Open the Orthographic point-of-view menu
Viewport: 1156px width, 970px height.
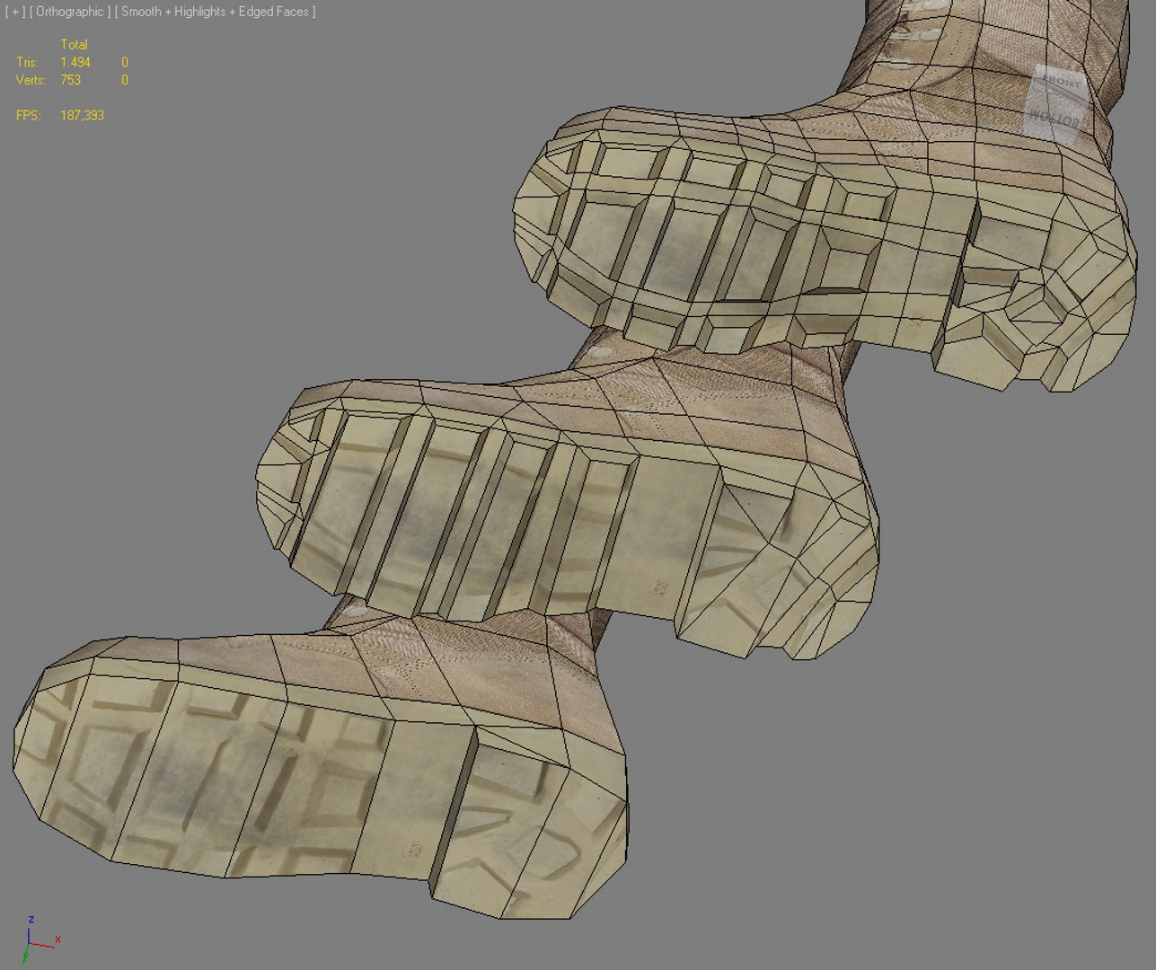pyautogui.click(x=70, y=12)
